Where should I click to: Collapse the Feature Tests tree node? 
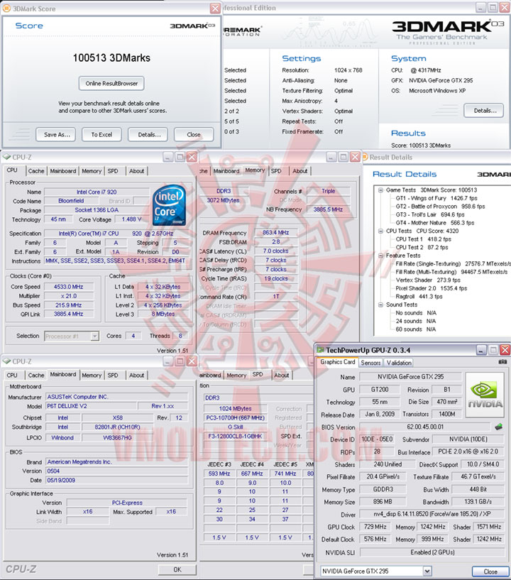[x=380, y=256]
